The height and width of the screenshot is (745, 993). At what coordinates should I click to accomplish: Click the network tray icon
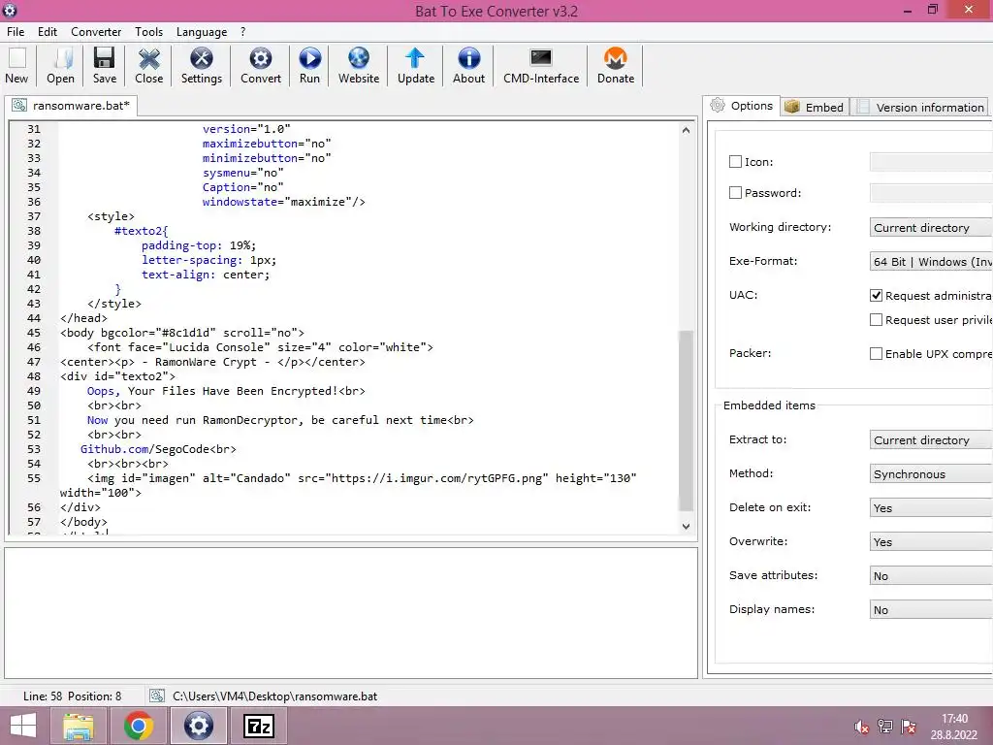(x=885, y=727)
